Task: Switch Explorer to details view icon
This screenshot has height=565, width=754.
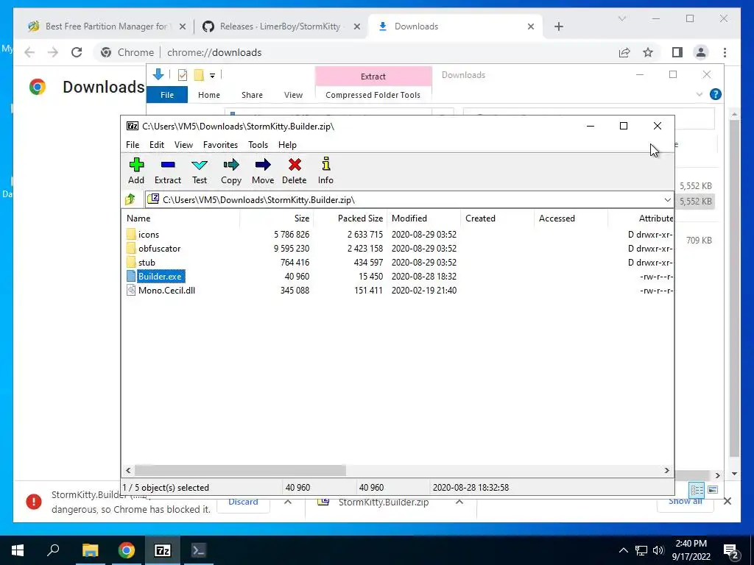Action: tap(697, 490)
